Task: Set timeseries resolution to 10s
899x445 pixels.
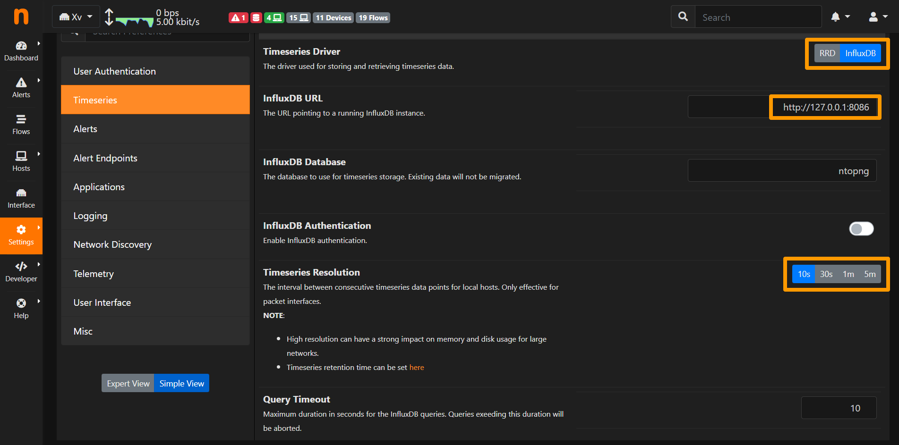Action: 804,274
